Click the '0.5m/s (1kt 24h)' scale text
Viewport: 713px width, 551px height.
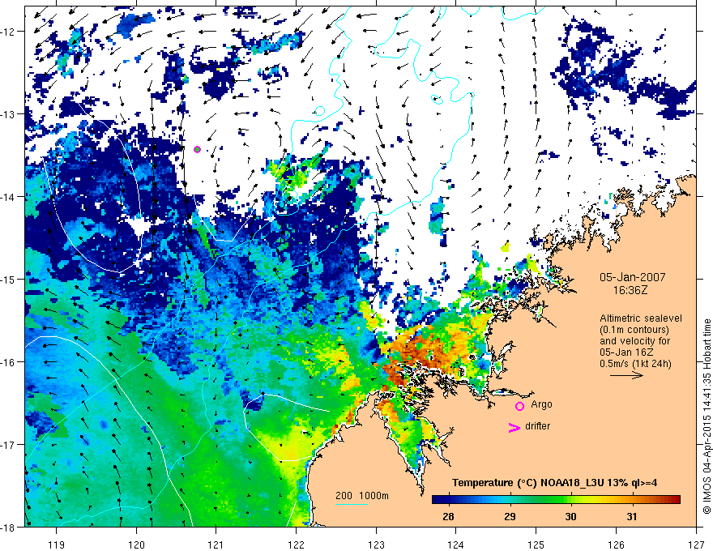[635, 364]
